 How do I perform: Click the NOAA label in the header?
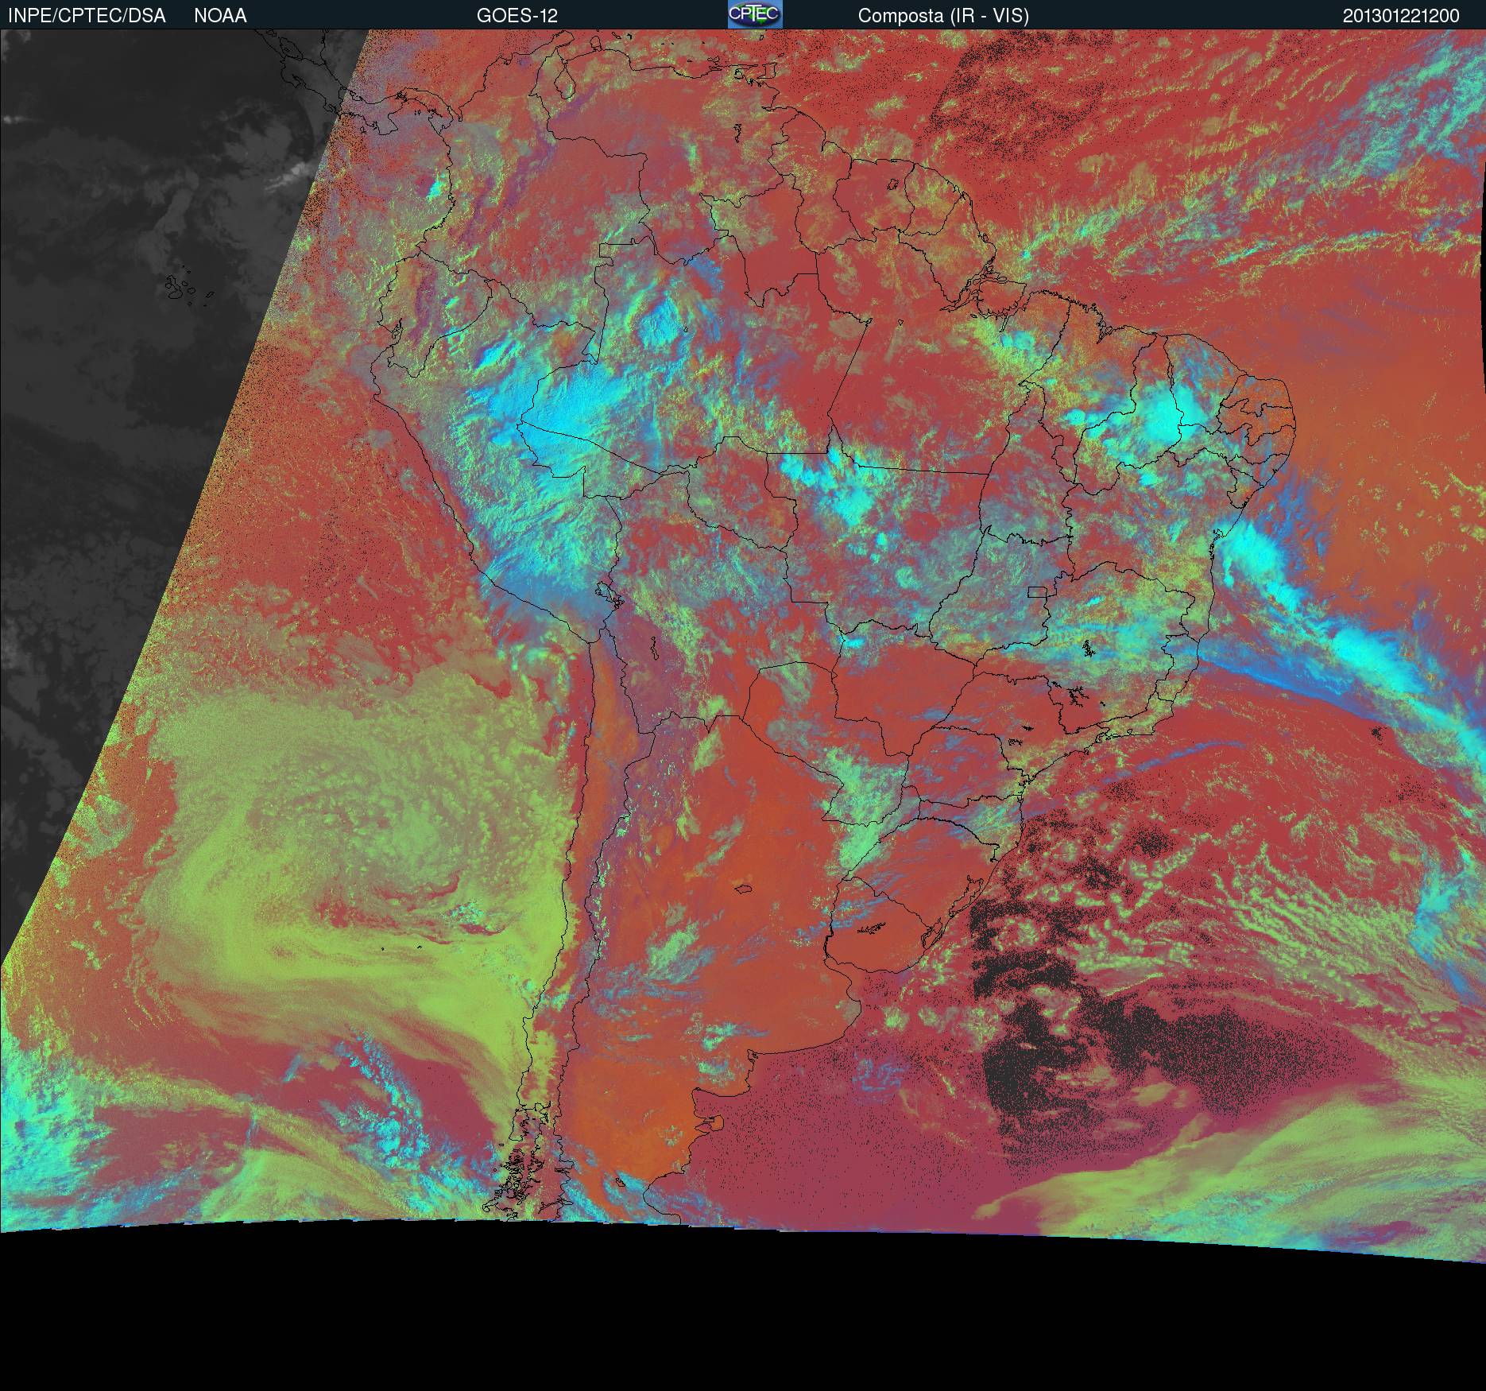[220, 16]
